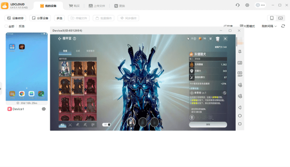
Task: Click the 传输文件 button
Action: 79,18
